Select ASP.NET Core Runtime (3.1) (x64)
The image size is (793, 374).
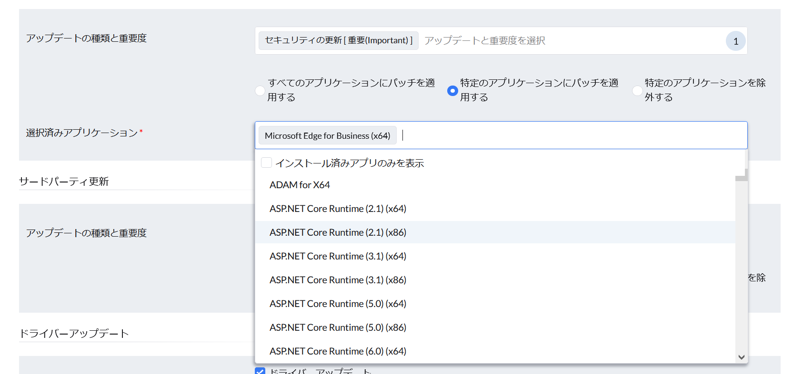(338, 256)
